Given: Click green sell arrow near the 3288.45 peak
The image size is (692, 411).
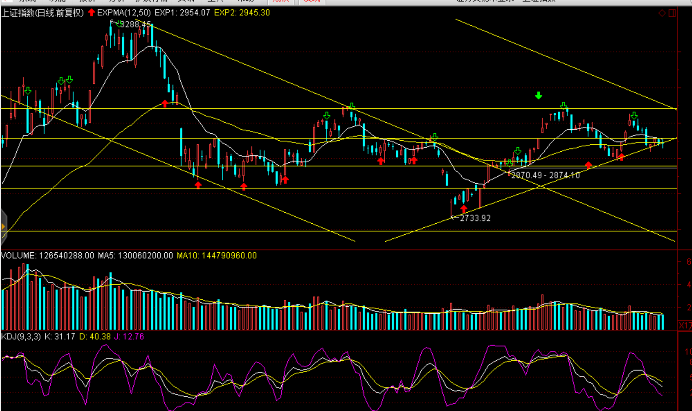Looking at the screenshot, I should pyautogui.click(x=119, y=24).
